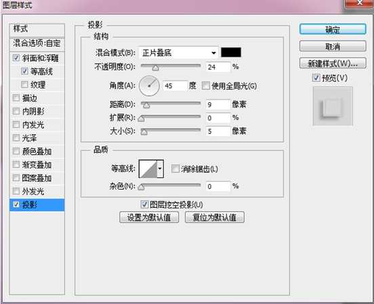Select 混合选项:自定 in the styles list
This screenshot has height=304, width=374.
tap(37, 44)
